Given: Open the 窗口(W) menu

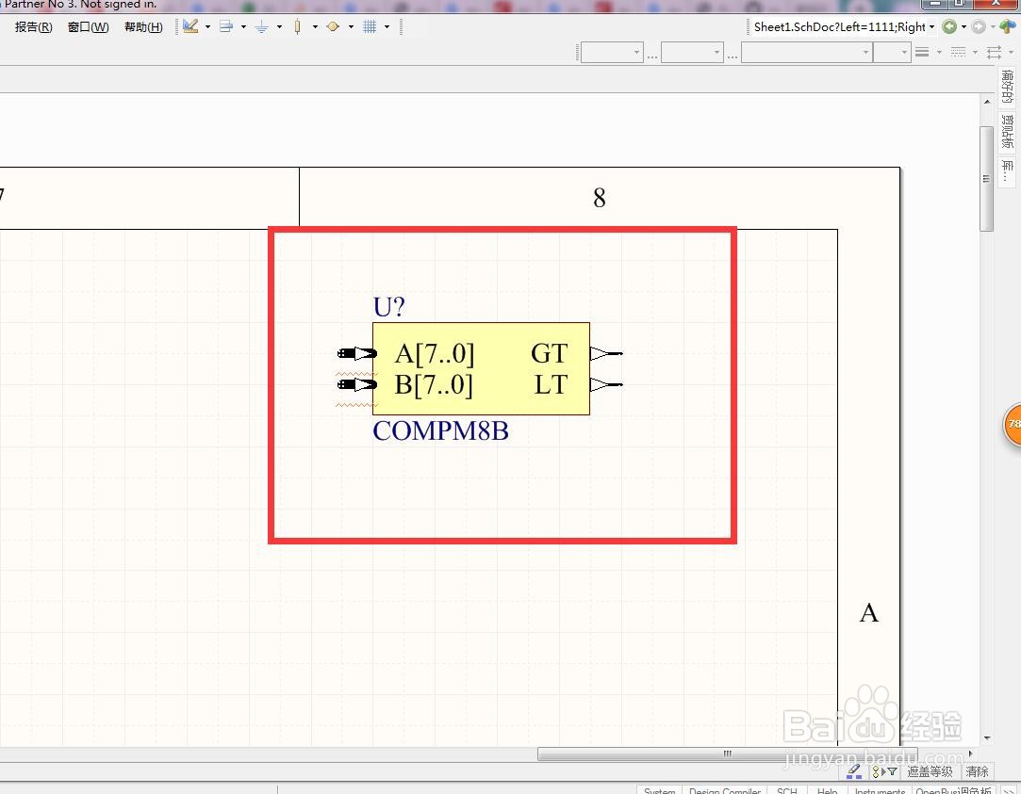Looking at the screenshot, I should point(88,27).
